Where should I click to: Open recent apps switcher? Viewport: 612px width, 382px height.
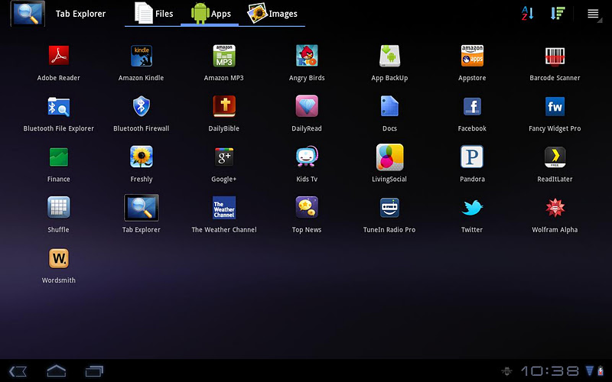point(94,371)
